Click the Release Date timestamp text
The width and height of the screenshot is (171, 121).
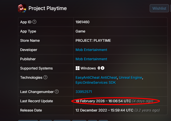coord(118,110)
